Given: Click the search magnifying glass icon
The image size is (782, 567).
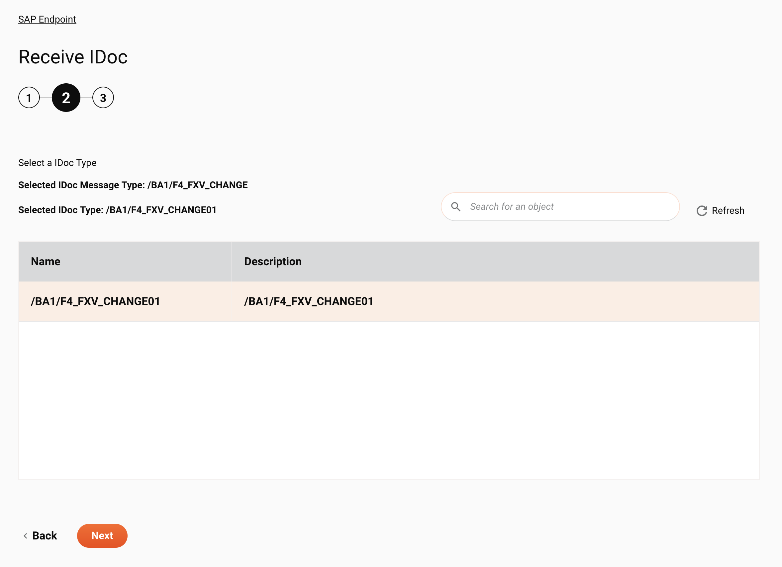Looking at the screenshot, I should pos(456,206).
